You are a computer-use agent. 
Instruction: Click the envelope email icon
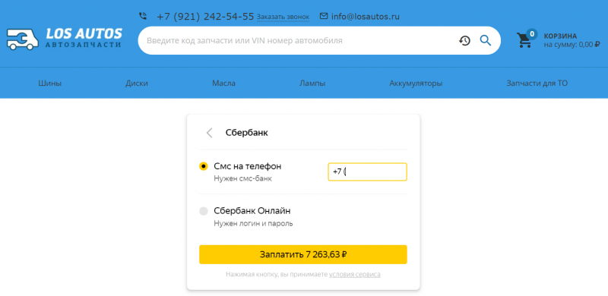tap(324, 16)
